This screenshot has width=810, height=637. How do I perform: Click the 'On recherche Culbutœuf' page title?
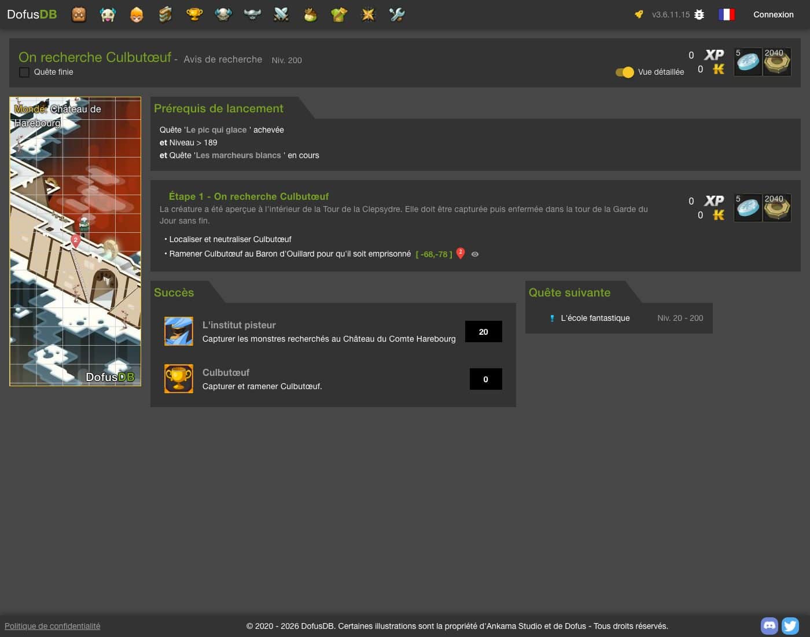(95, 57)
